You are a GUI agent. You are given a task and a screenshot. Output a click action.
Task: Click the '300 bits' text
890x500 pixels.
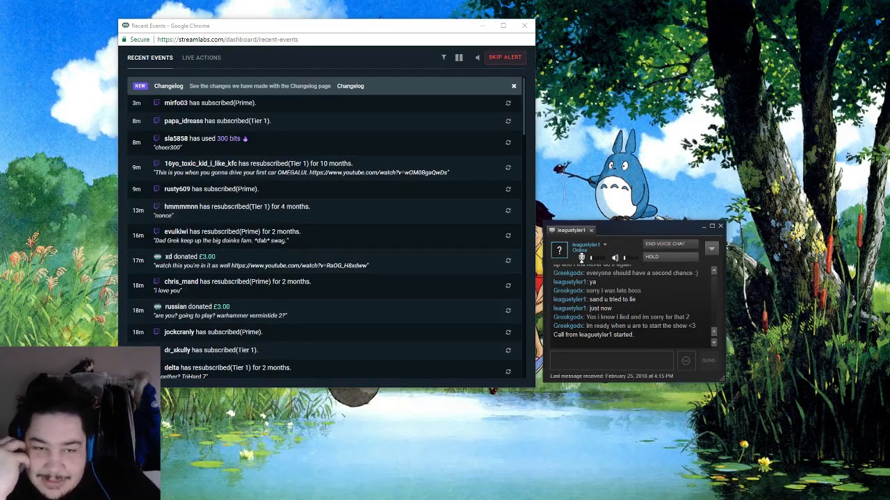[229, 138]
